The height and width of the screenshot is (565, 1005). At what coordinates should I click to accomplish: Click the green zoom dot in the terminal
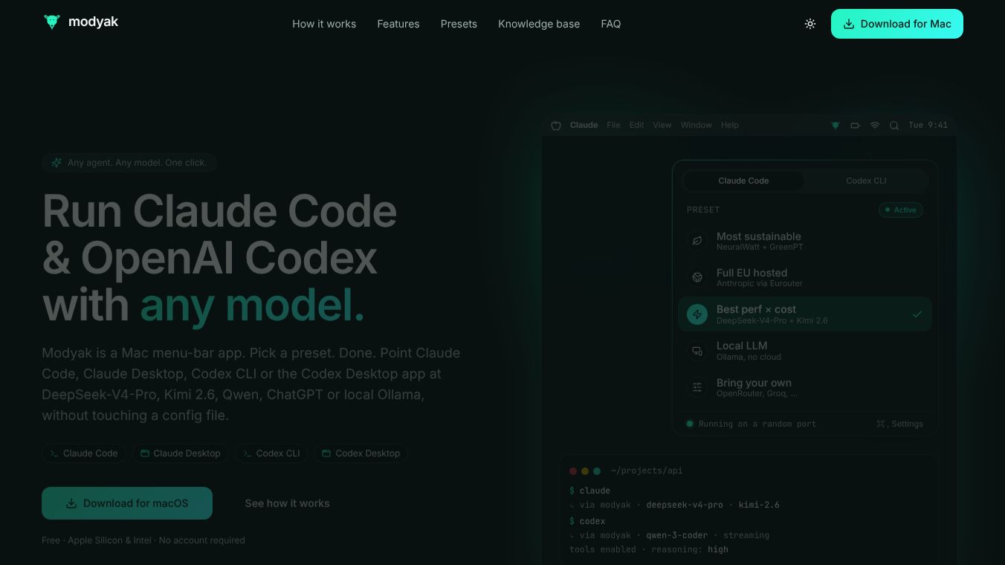coord(597,471)
